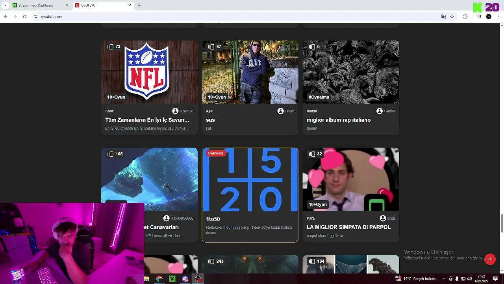Open miglior album rap italiano thumbnail
Viewport: 504px width, 284px height.
pos(351,72)
